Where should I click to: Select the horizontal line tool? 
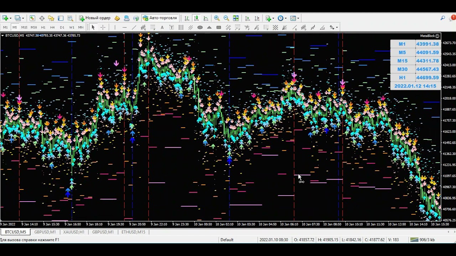click(x=124, y=27)
